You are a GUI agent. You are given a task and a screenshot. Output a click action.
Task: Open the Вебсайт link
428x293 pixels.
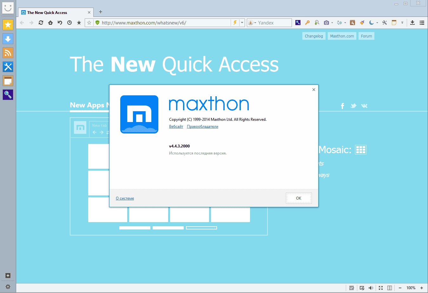click(x=176, y=126)
